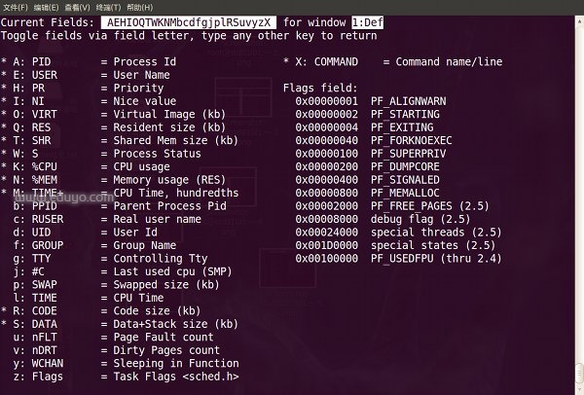
Task: Select the K: %CPU CPU usage row
Action: [x=97, y=167]
